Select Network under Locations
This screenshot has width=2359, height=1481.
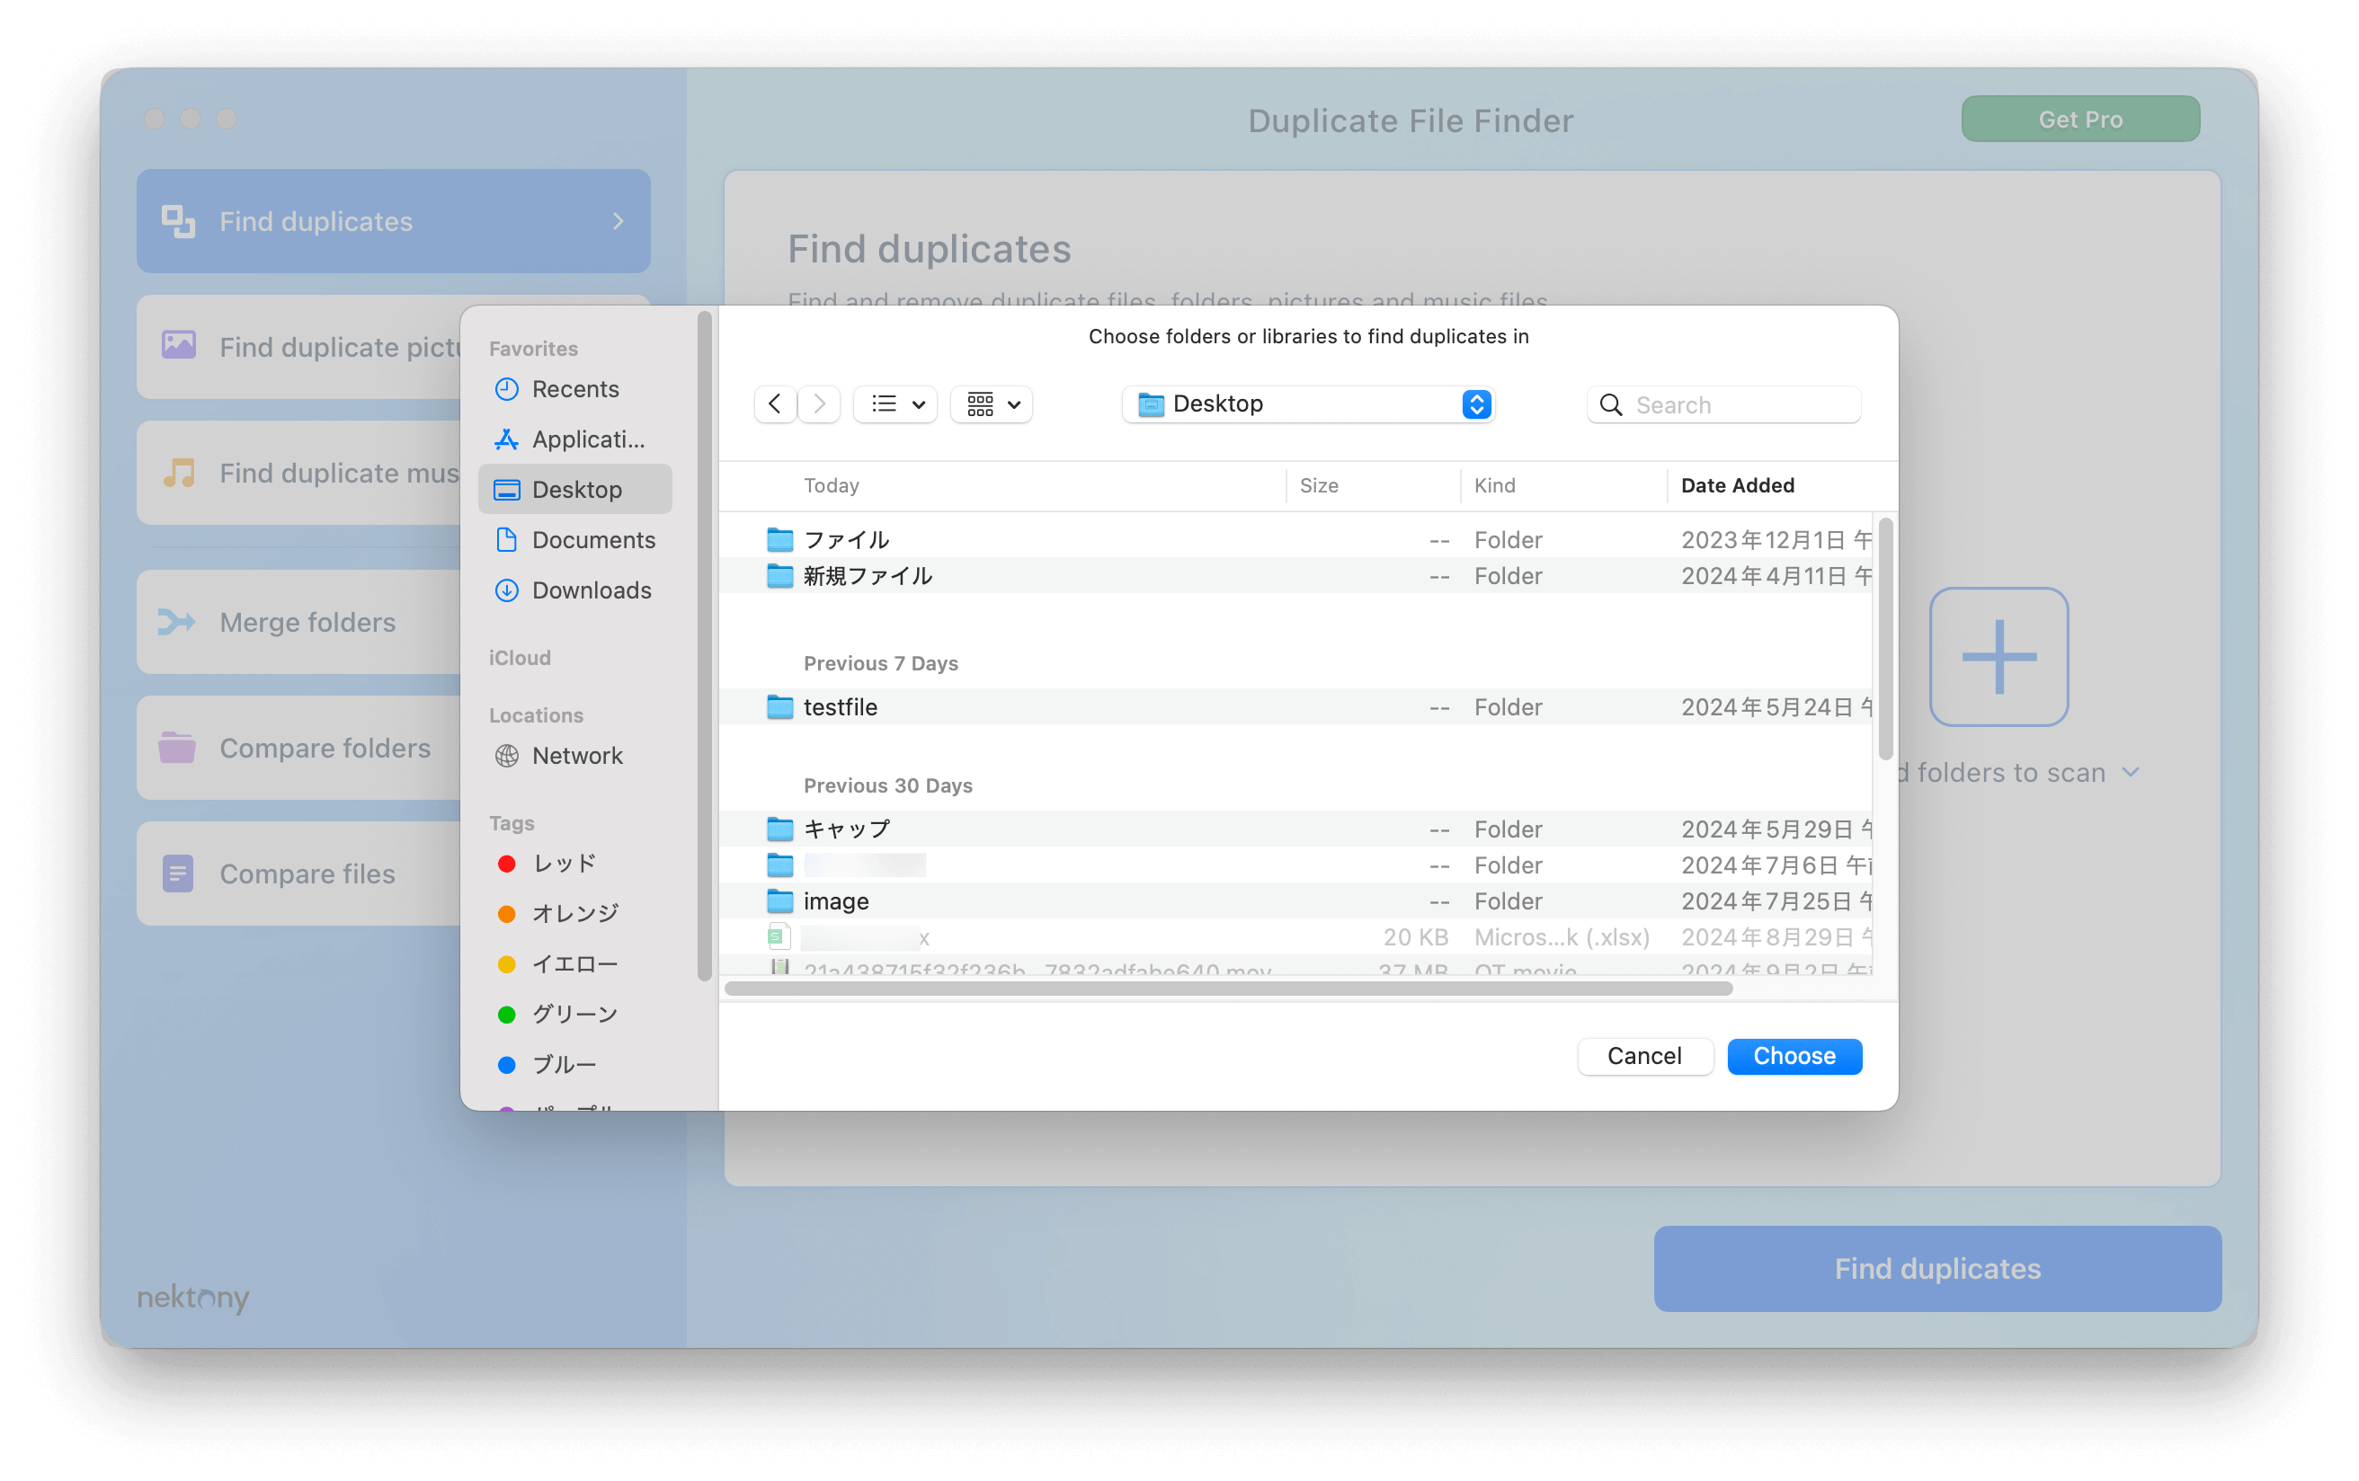point(575,755)
